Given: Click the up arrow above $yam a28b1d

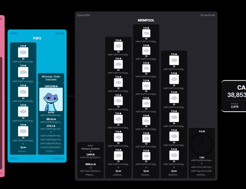Looking at the screenshot, I should (118, 167).
